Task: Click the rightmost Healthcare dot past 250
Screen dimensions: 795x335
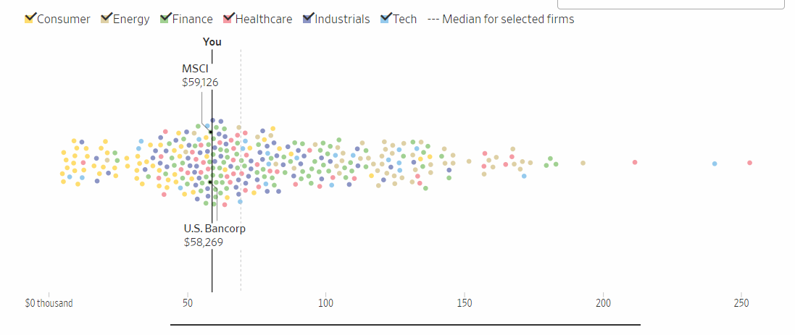Action: (x=749, y=163)
